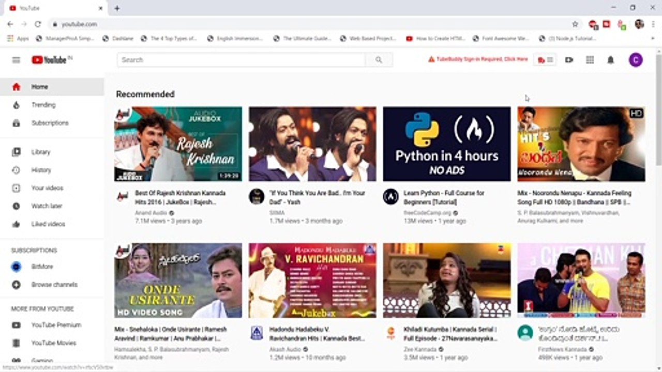
Task: Open Zee Kannada channel avatar icon
Action: 390,333
